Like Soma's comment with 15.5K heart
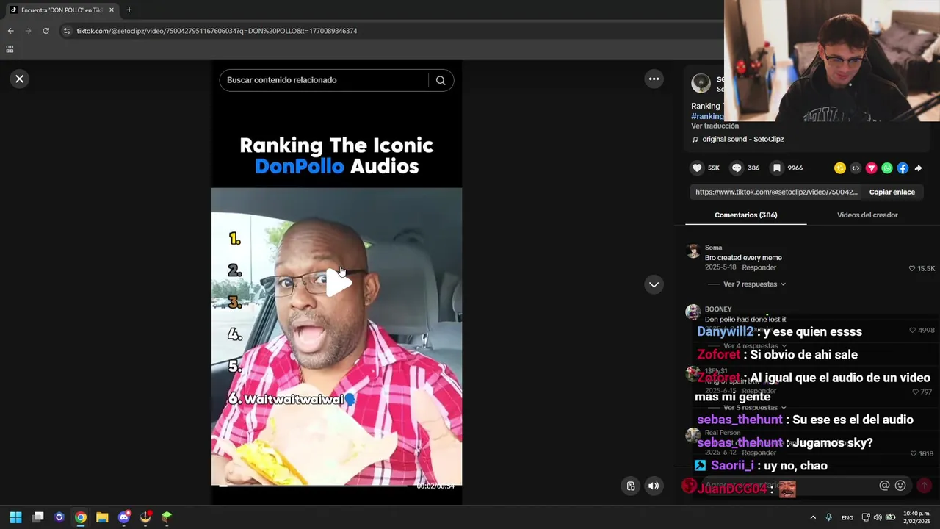The image size is (940, 529). click(x=913, y=268)
